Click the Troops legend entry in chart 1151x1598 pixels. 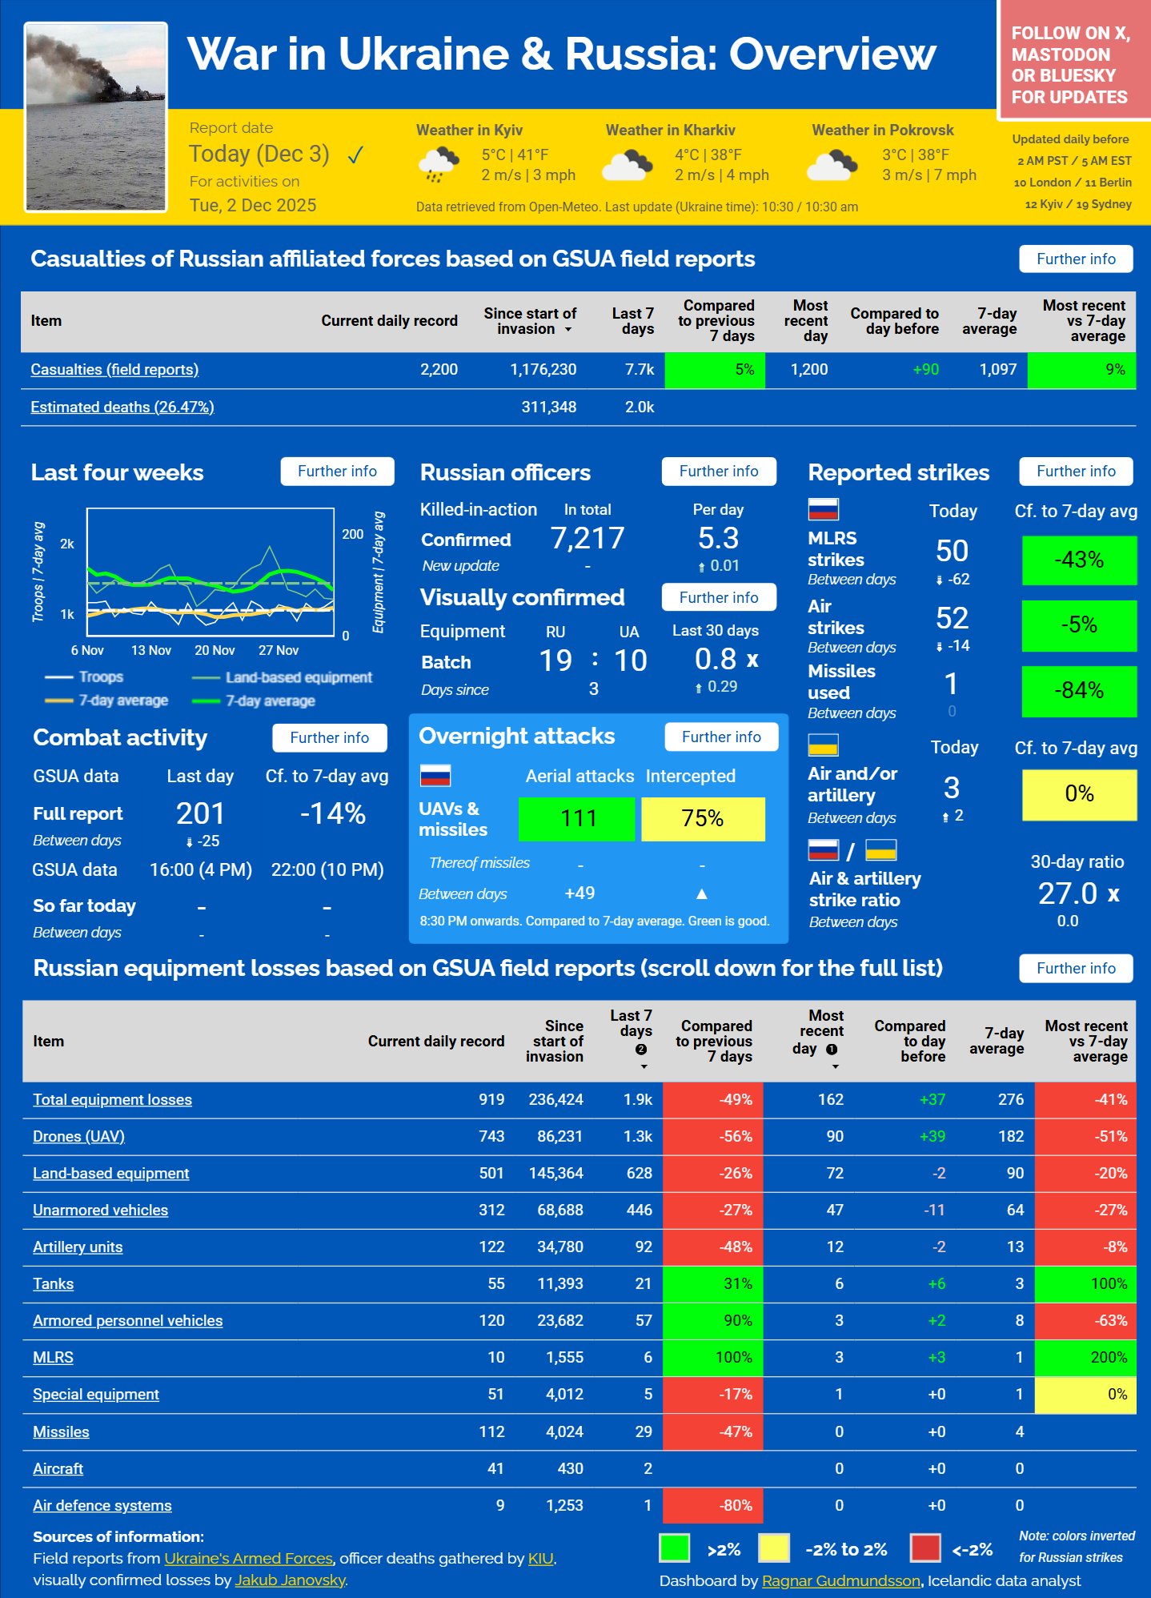(84, 677)
